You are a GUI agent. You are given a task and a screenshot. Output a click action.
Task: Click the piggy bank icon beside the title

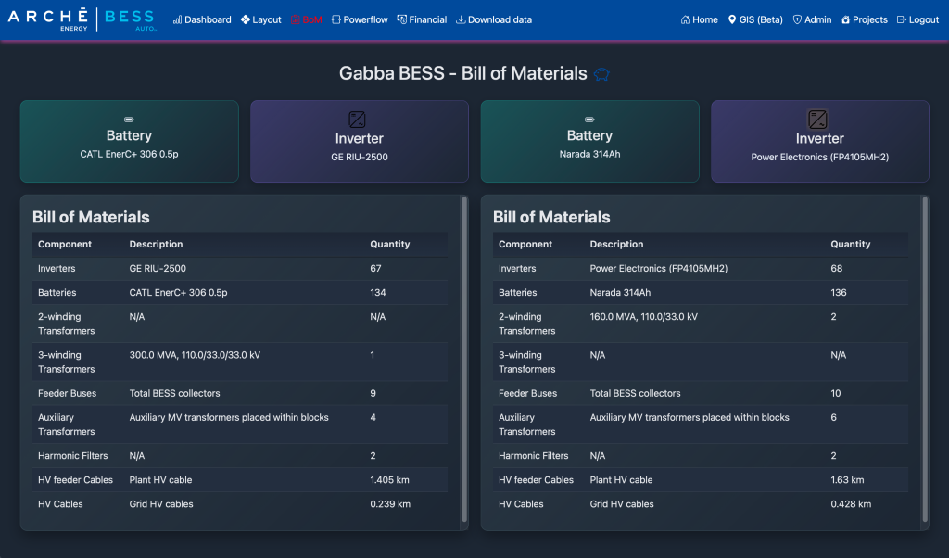tap(601, 74)
